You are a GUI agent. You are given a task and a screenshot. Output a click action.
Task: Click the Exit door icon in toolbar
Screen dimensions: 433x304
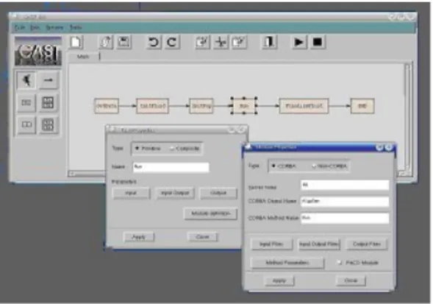(269, 42)
